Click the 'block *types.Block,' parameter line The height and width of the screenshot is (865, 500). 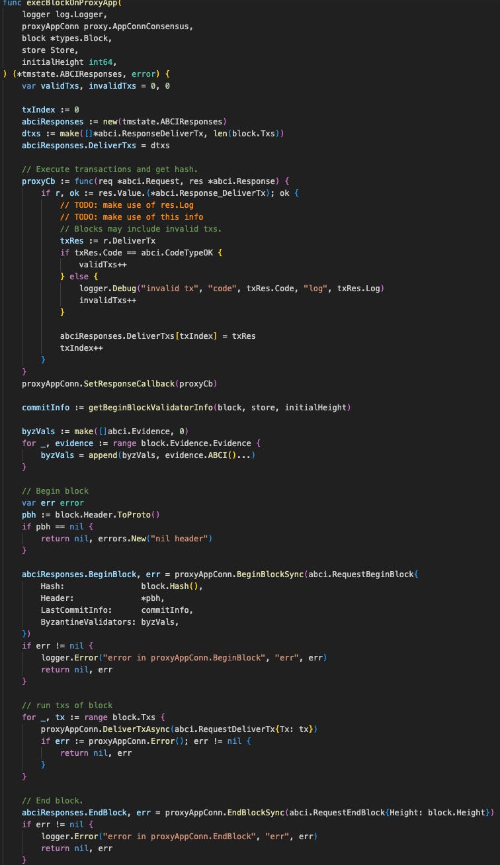coord(67,38)
